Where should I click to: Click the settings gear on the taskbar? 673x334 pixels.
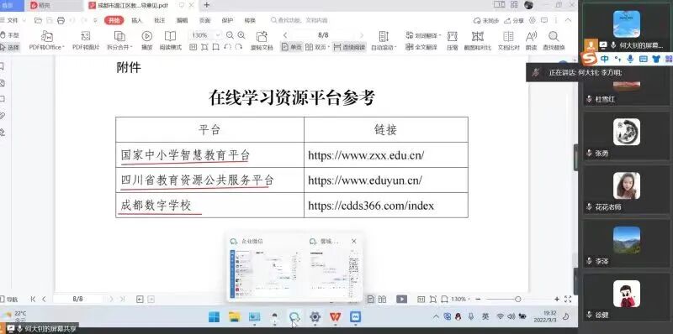[x=315, y=317]
